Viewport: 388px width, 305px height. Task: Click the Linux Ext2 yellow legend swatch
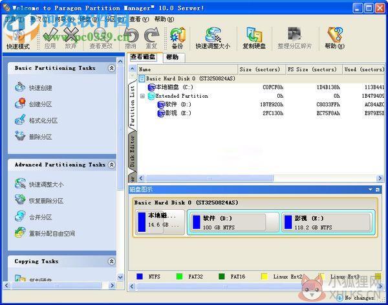pyautogui.click(x=264, y=277)
